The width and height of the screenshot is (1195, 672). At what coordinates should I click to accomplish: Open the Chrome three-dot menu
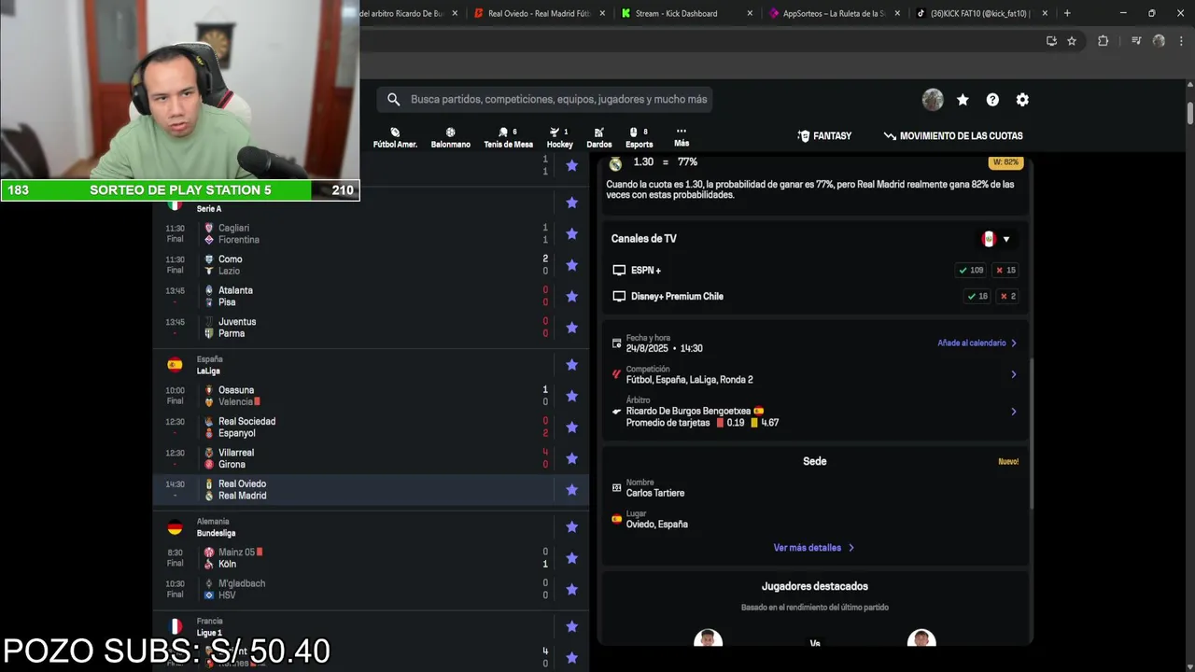[x=1181, y=41]
